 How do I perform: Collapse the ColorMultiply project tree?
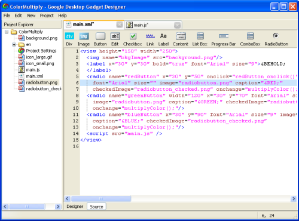7,32
